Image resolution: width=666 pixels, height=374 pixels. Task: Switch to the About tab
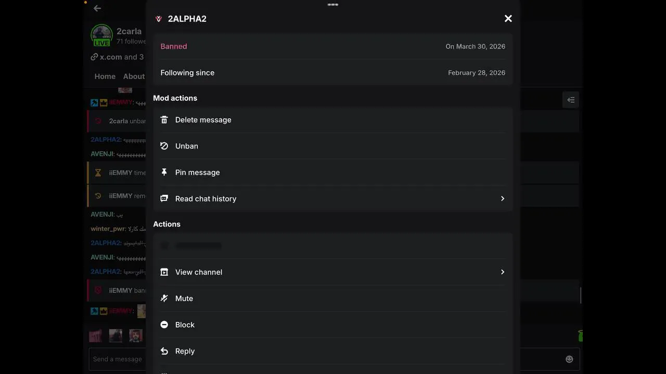(x=134, y=76)
